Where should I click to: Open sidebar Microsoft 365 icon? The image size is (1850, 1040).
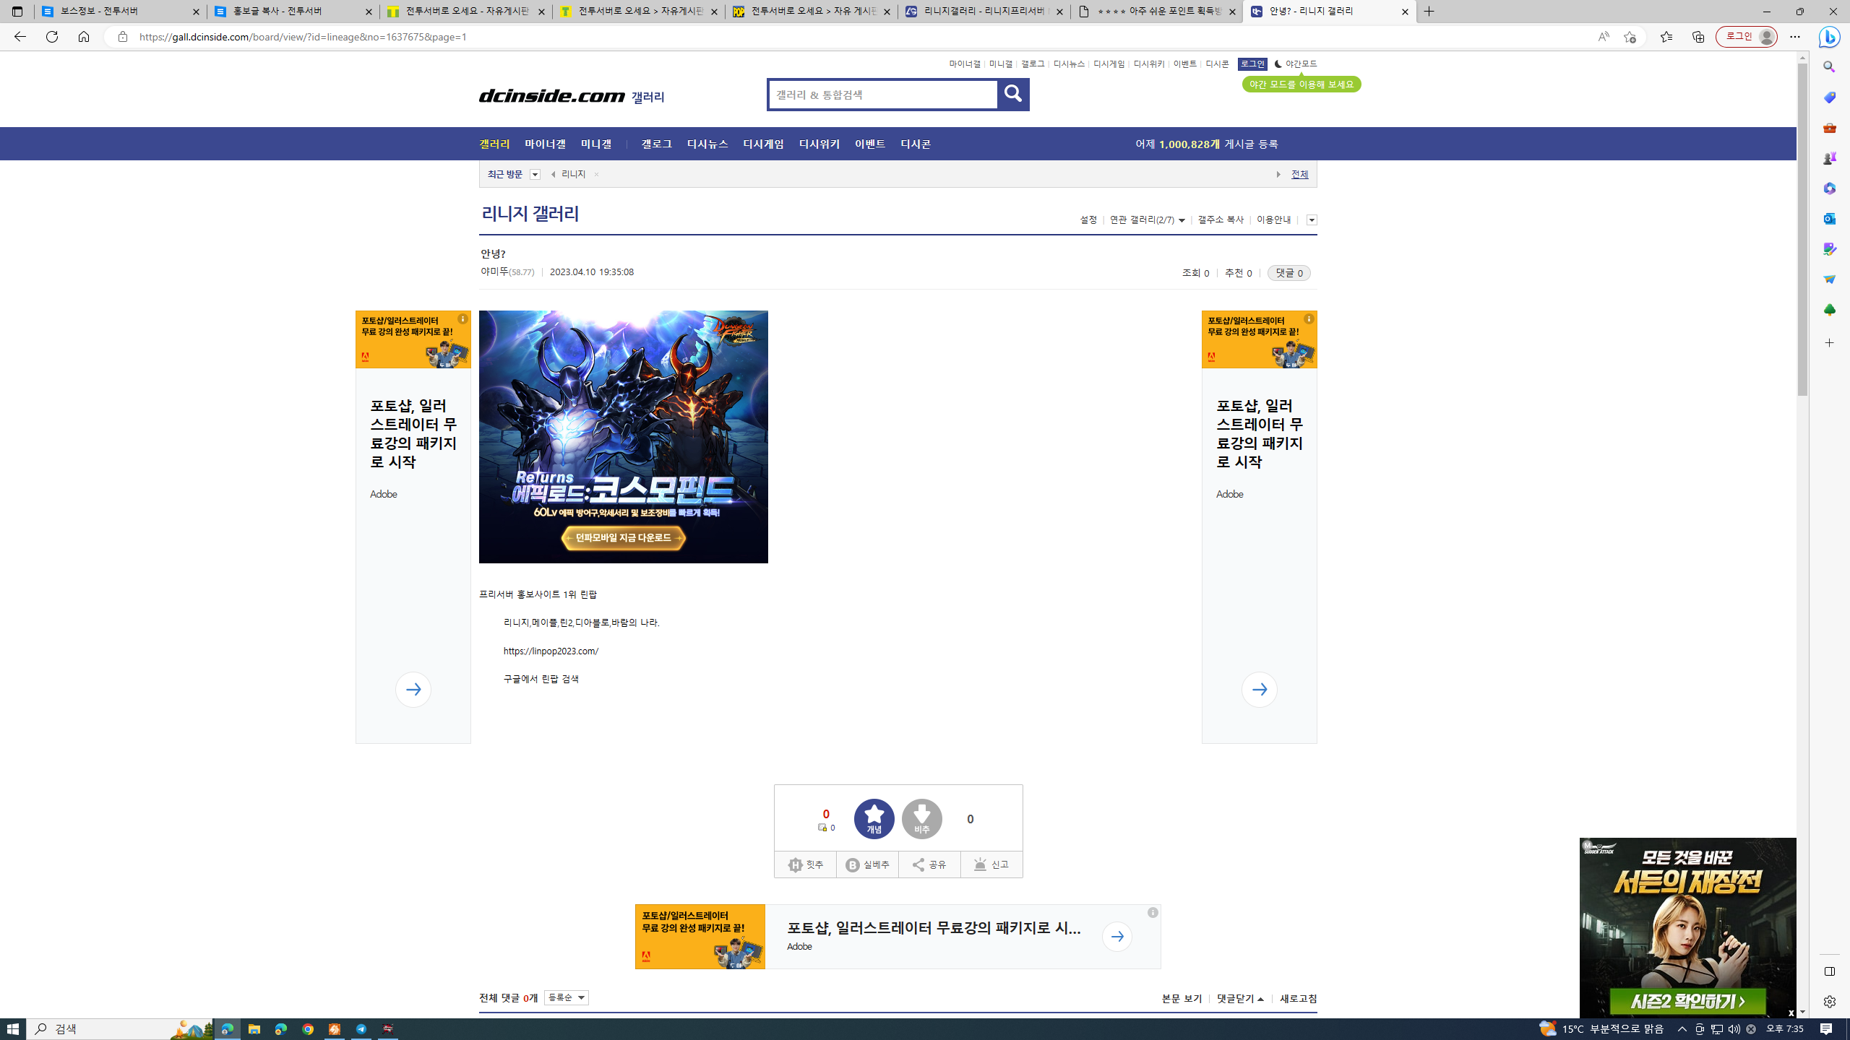click(x=1829, y=188)
